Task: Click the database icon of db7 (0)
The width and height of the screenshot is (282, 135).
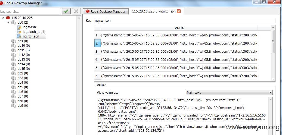Action: pos(14,96)
